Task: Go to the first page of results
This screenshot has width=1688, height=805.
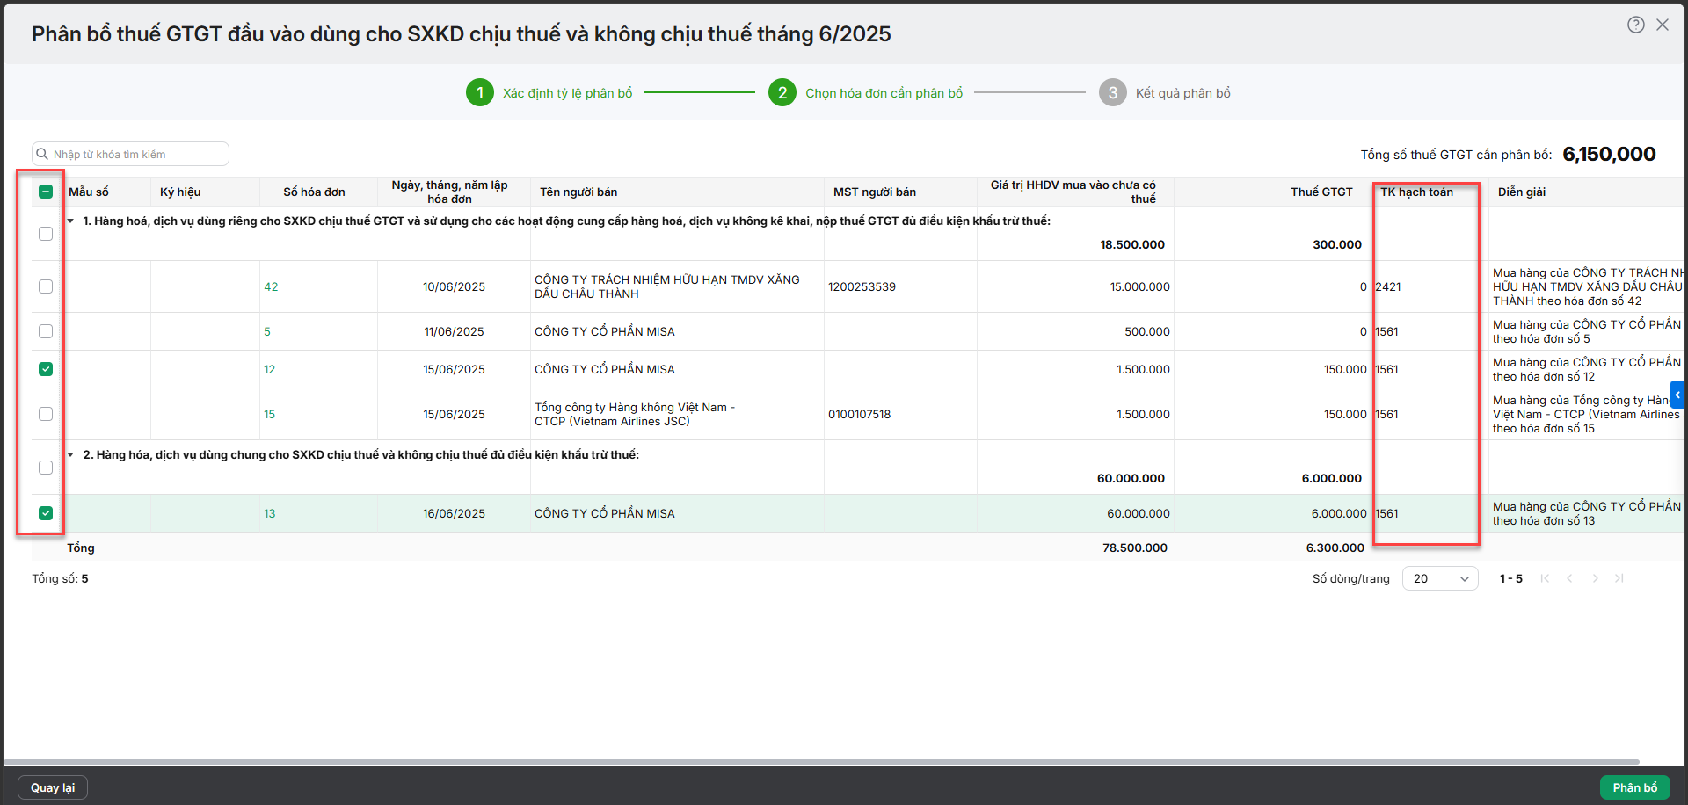Action: (x=1545, y=578)
